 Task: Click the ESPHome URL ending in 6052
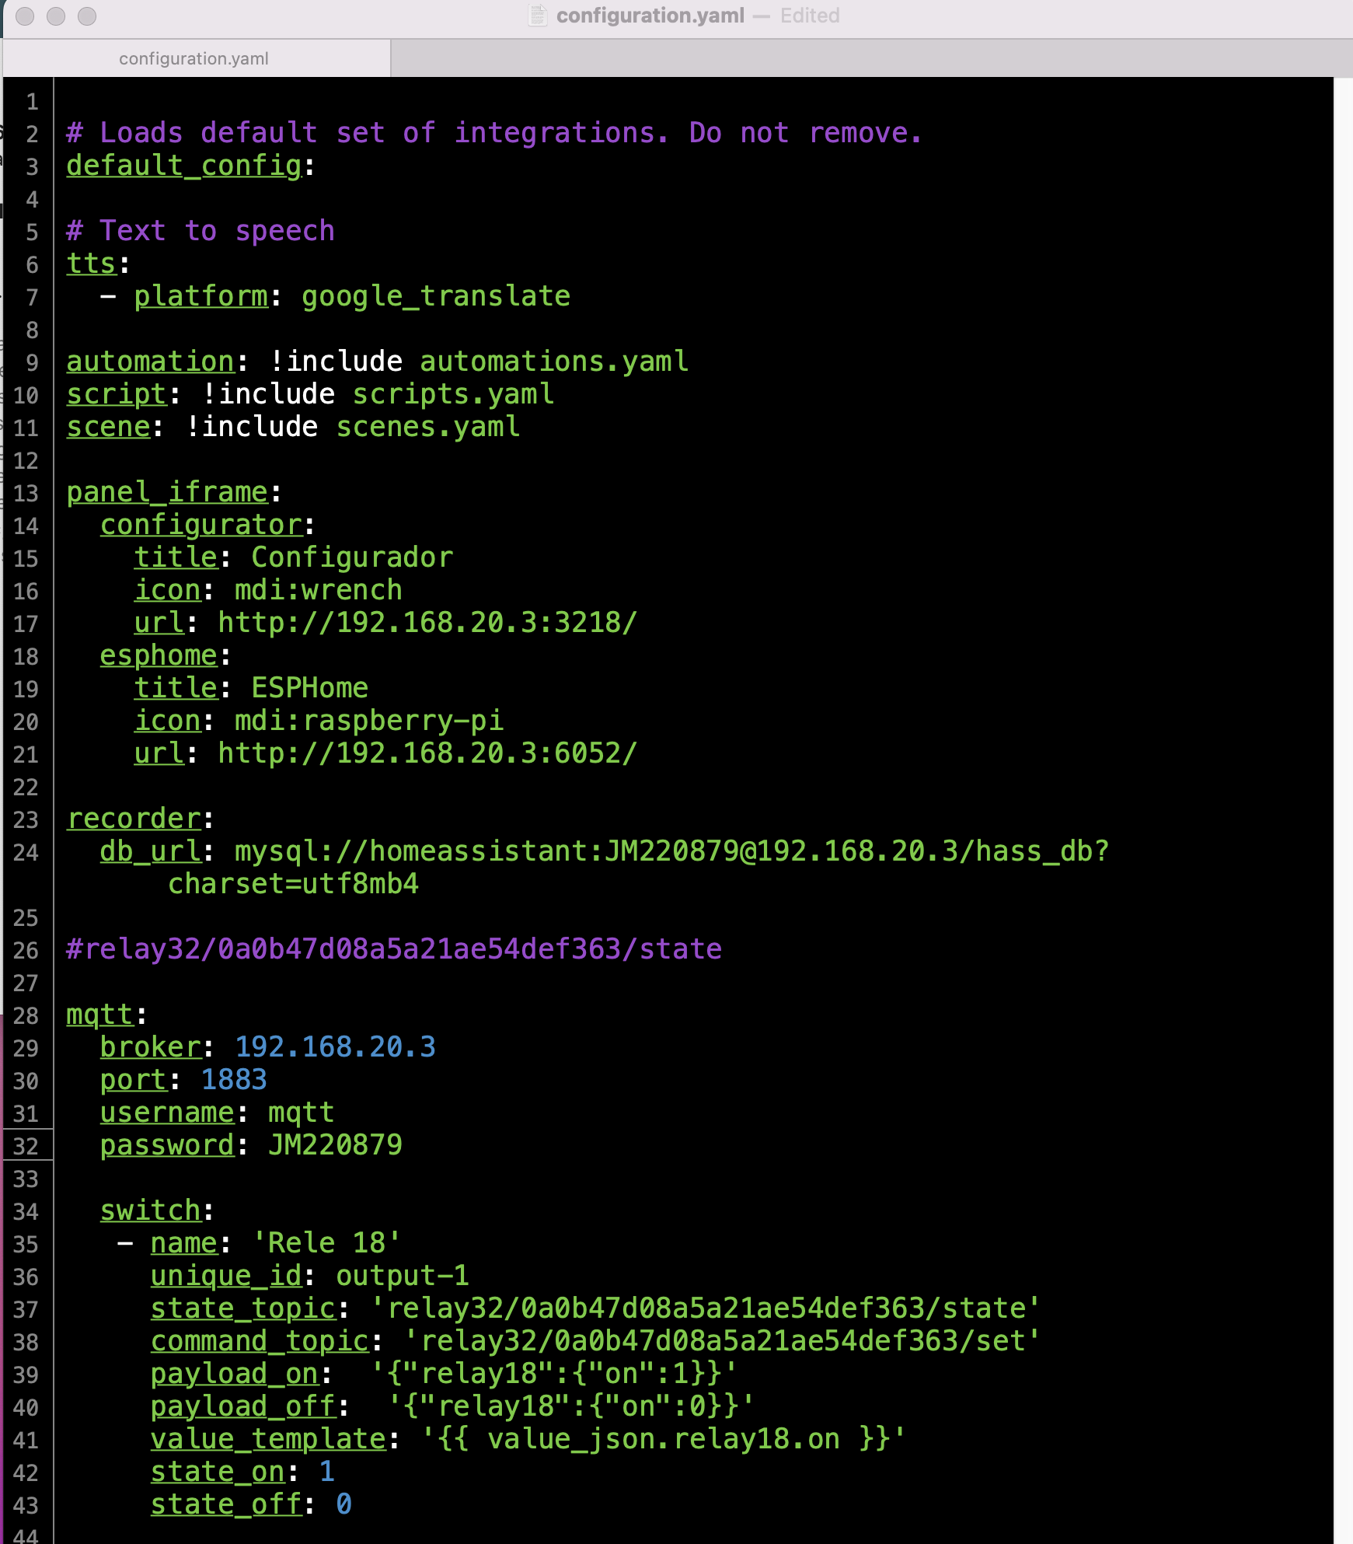pos(427,753)
